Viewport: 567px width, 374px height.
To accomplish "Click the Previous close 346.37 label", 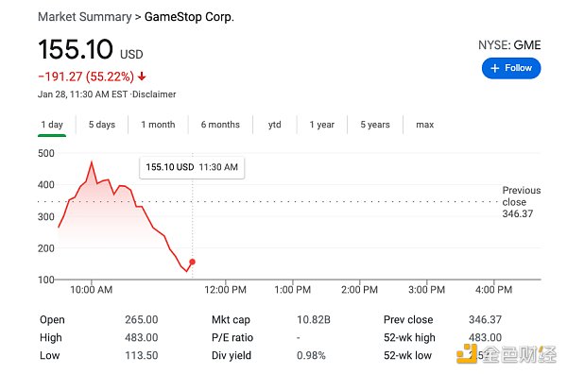I will coord(522,202).
